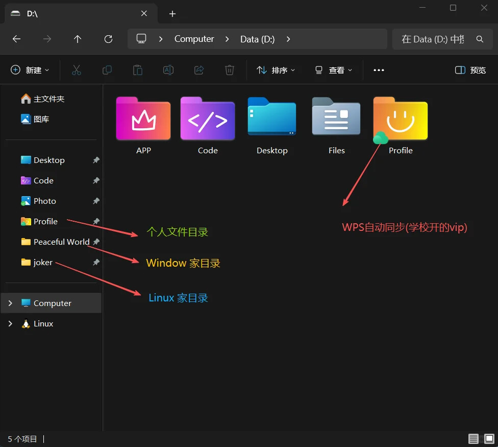Toggle the preview pane button
Image resolution: width=498 pixels, height=447 pixels.
click(470, 70)
